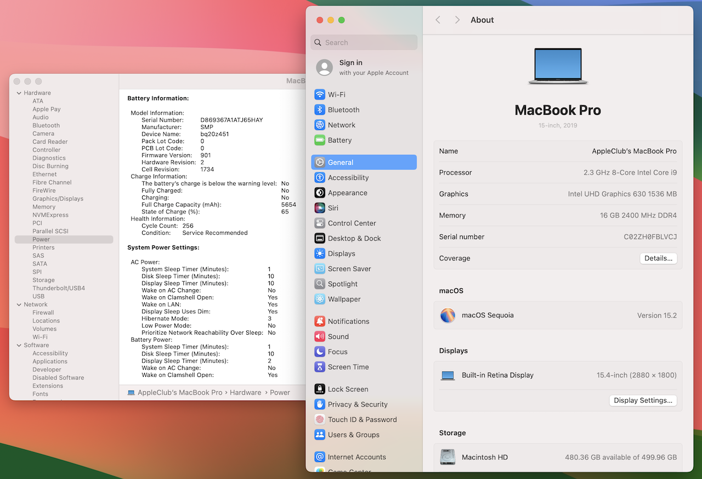Click the Version 15.2 text
702x479 pixels.
657,315
